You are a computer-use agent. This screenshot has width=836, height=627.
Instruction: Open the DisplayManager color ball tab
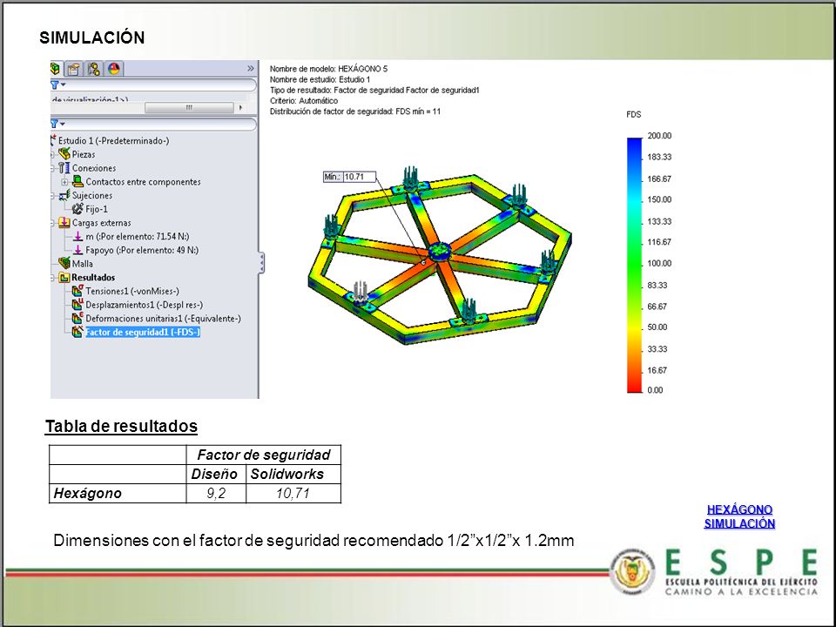[x=114, y=69]
